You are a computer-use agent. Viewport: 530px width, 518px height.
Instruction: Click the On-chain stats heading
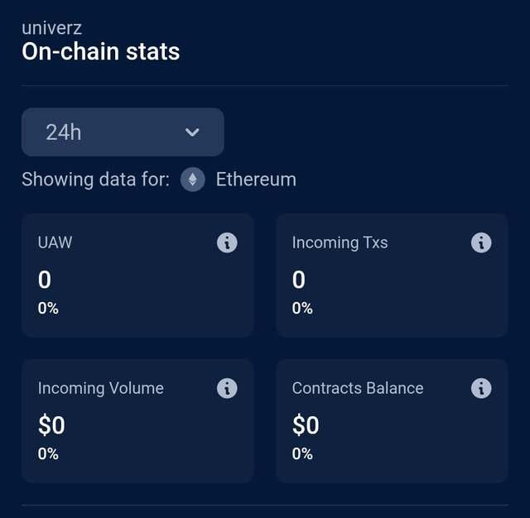click(100, 52)
